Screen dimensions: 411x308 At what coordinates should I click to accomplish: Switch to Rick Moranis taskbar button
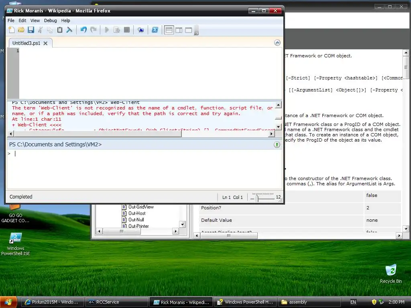181,302
